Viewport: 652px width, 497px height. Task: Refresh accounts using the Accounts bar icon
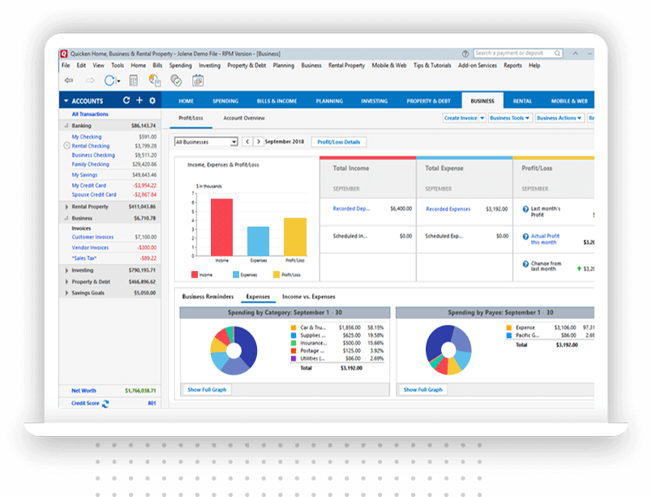(127, 101)
